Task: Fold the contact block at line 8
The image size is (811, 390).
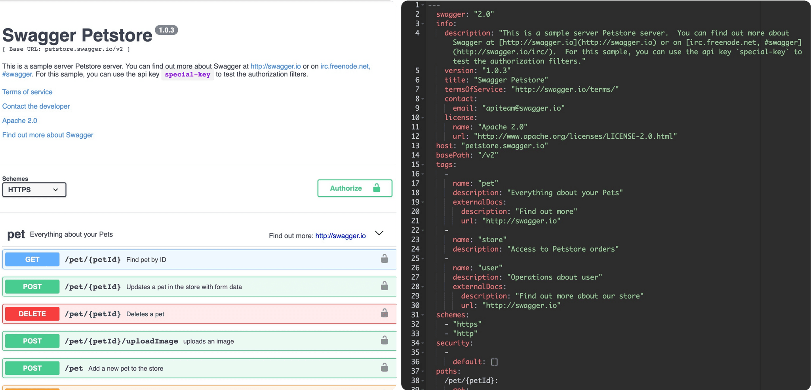Action: pos(423,99)
